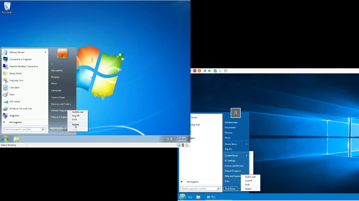Open Computer in Windows 7 Start menu
This screenshot has width=359, height=201.
pyautogui.click(x=56, y=90)
